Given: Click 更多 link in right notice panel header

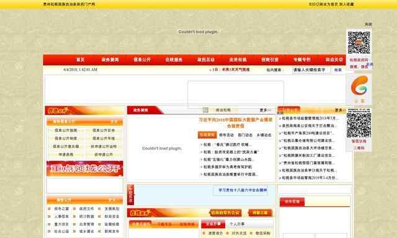Looking at the screenshot, I should point(340,110).
